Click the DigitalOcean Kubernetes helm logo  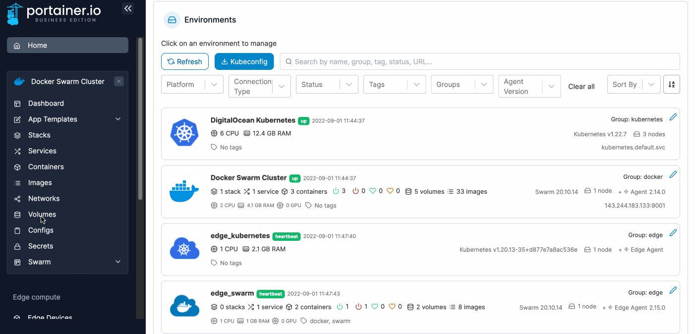[x=184, y=133]
